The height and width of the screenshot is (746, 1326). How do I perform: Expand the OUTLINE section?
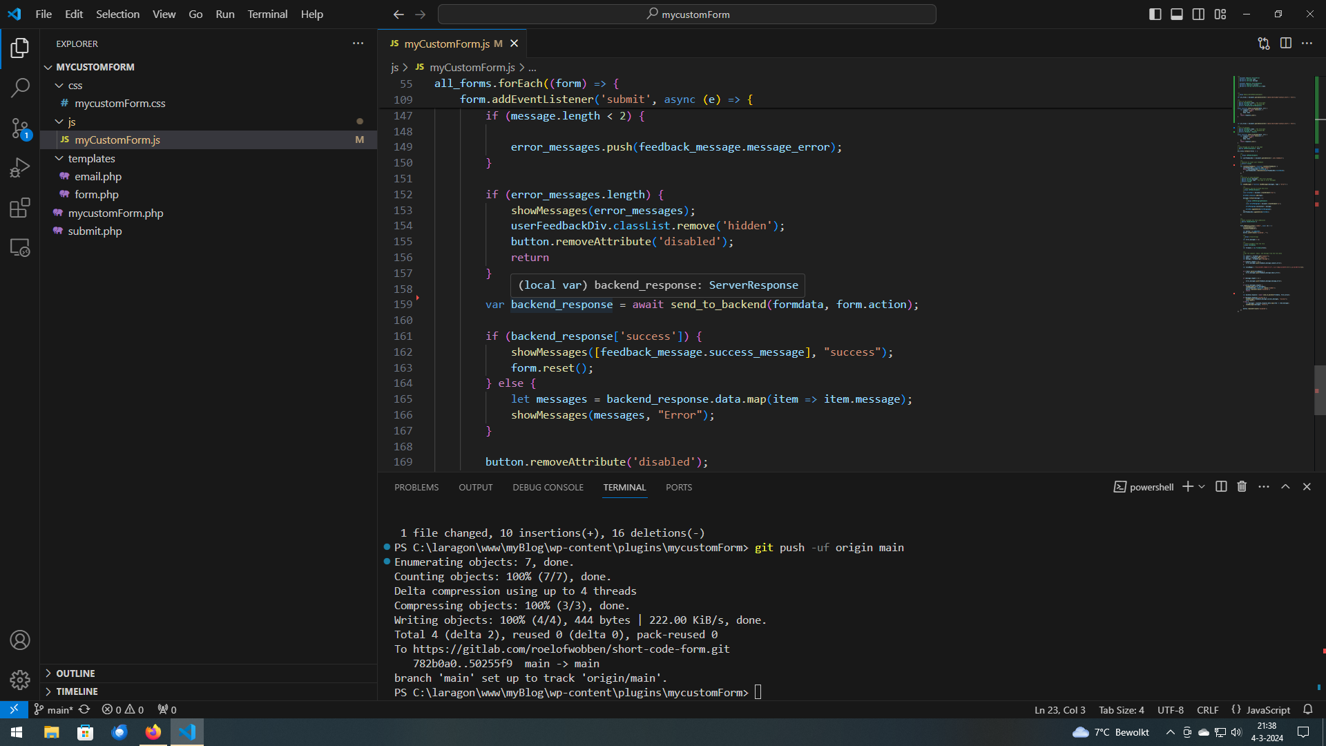click(x=75, y=673)
